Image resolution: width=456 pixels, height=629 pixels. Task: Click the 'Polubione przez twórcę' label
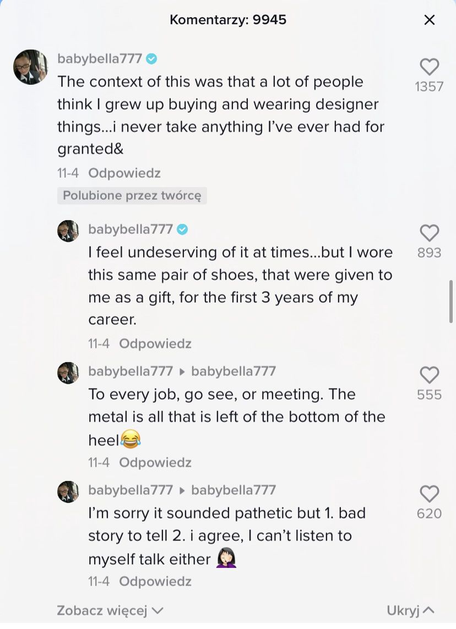(x=132, y=196)
